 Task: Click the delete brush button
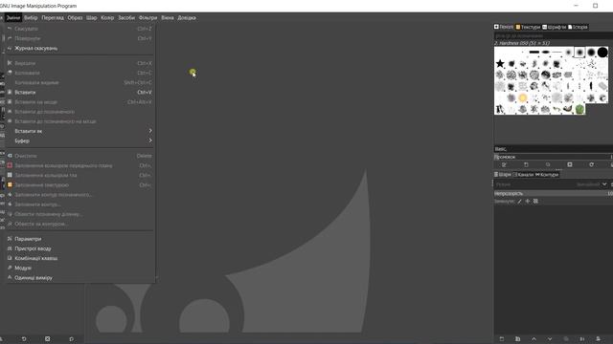570,165
